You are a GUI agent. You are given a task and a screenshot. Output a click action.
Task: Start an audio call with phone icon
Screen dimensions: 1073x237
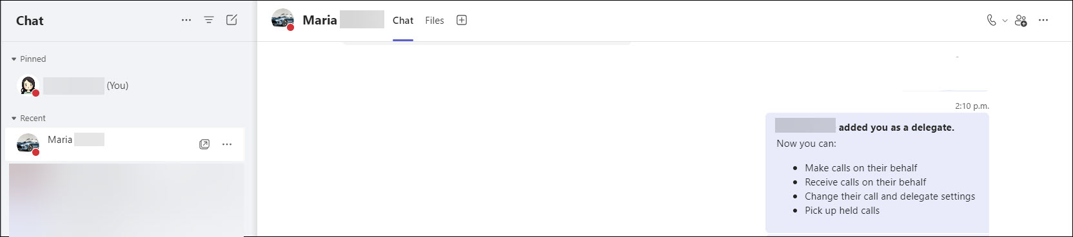point(991,21)
